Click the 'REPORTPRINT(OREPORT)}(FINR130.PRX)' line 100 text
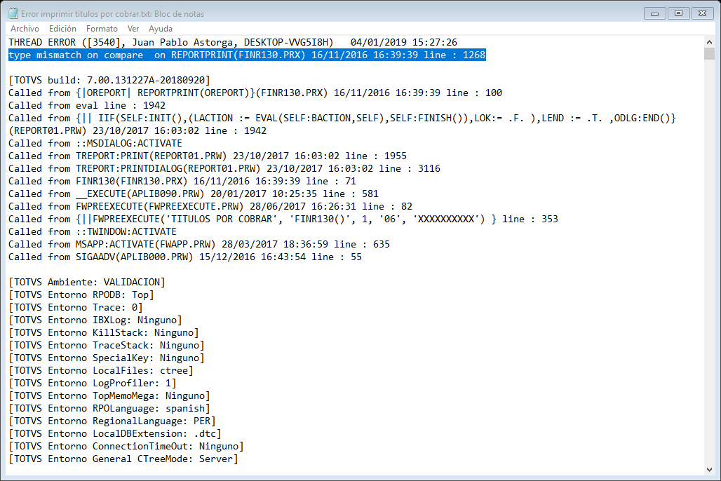Screen dimensions: 721x481 [255, 93]
